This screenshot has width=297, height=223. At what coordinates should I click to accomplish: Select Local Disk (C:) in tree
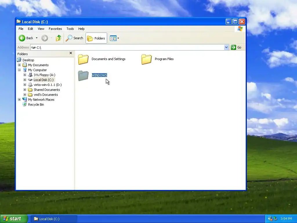click(x=44, y=80)
